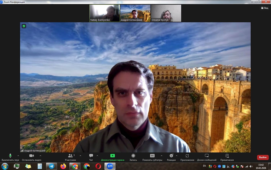Open second Chrome icon on taskbar
This screenshot has height=170, width=271.
[87, 166]
